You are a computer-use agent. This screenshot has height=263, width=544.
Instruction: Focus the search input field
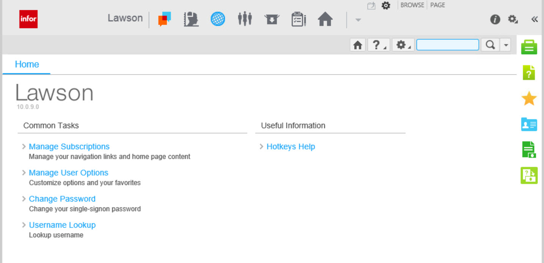(448, 45)
